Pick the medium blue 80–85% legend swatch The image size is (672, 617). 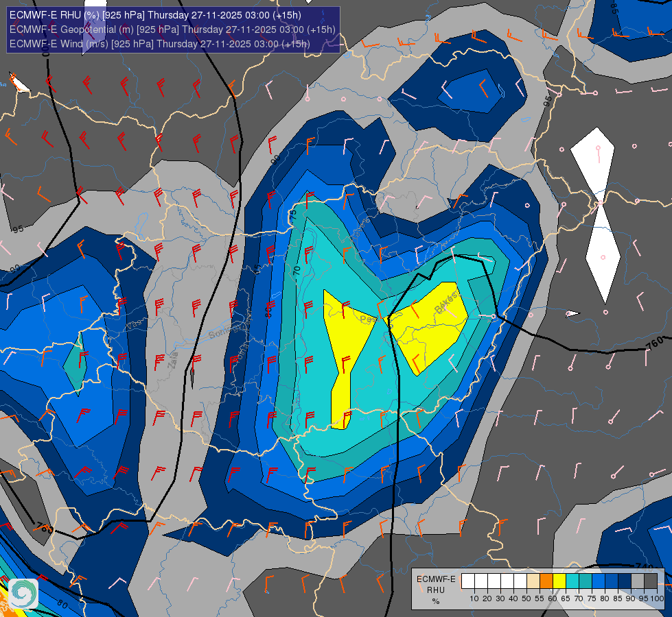click(x=612, y=581)
